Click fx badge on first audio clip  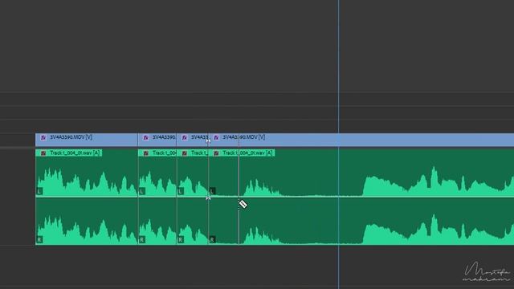click(43, 153)
